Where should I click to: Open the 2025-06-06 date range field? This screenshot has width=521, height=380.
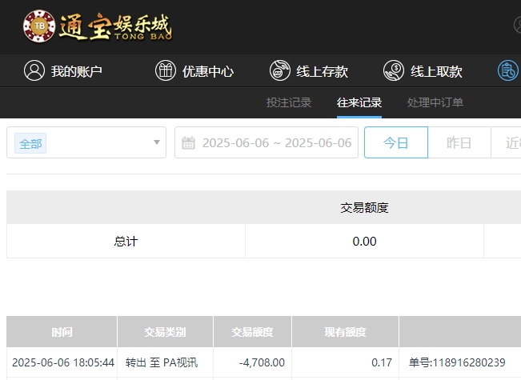[267, 142]
